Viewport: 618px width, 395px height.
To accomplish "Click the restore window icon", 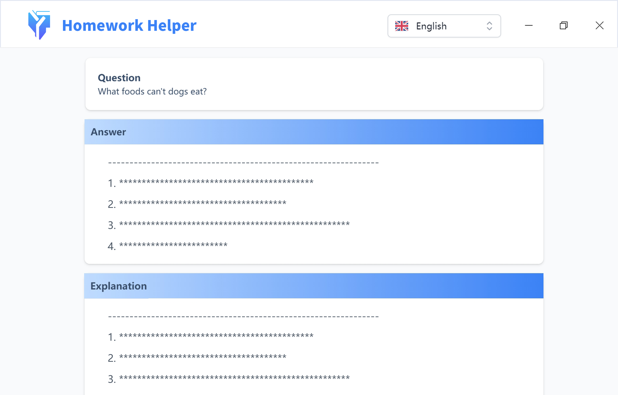I will click(564, 25).
